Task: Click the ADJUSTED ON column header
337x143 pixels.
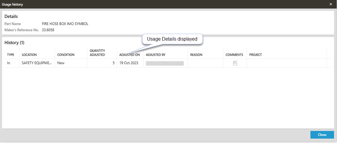Action: (x=129, y=55)
